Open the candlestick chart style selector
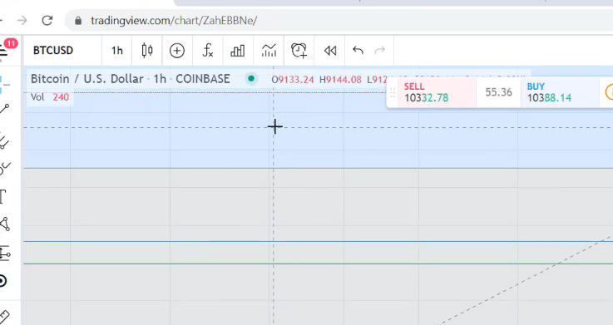 147,51
